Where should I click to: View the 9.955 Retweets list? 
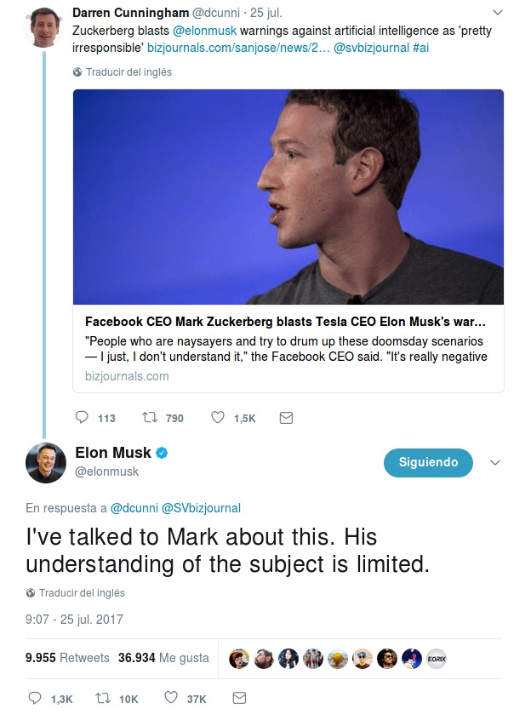point(67,658)
